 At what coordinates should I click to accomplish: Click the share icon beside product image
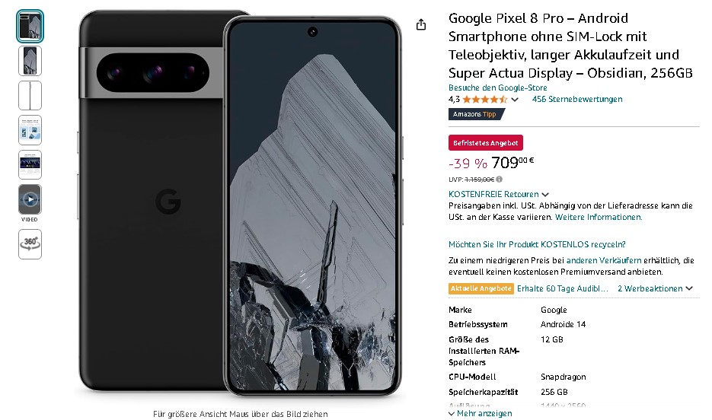[421, 24]
